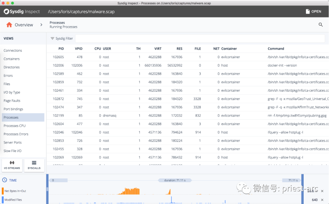Select the dnsmasq user process row

[188, 115]
